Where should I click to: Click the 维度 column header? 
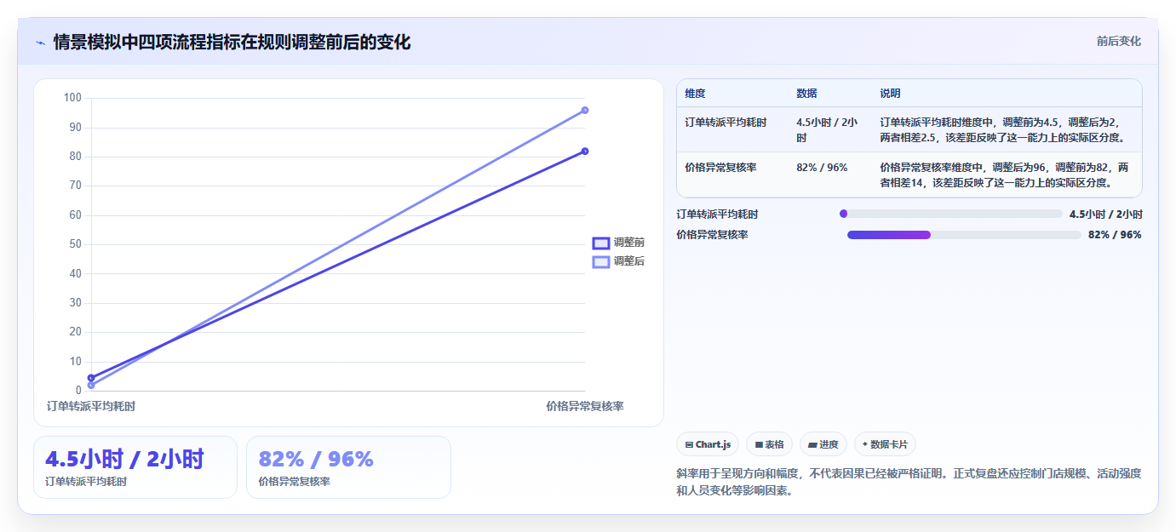point(695,94)
